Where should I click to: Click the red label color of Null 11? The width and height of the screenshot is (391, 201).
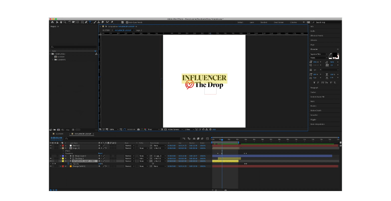63,146
